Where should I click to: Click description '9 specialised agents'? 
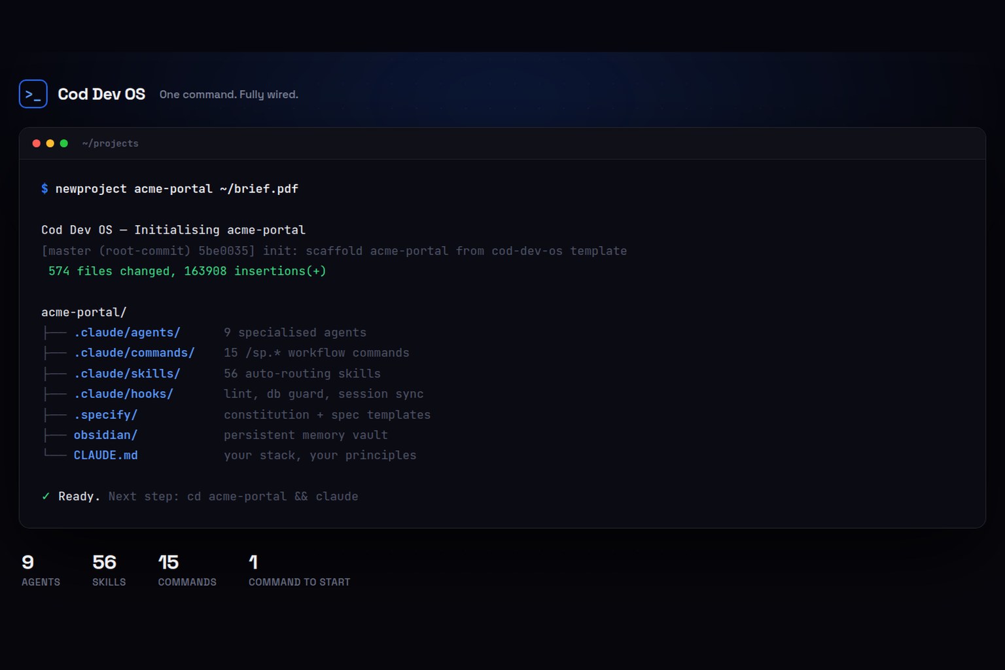(x=295, y=332)
